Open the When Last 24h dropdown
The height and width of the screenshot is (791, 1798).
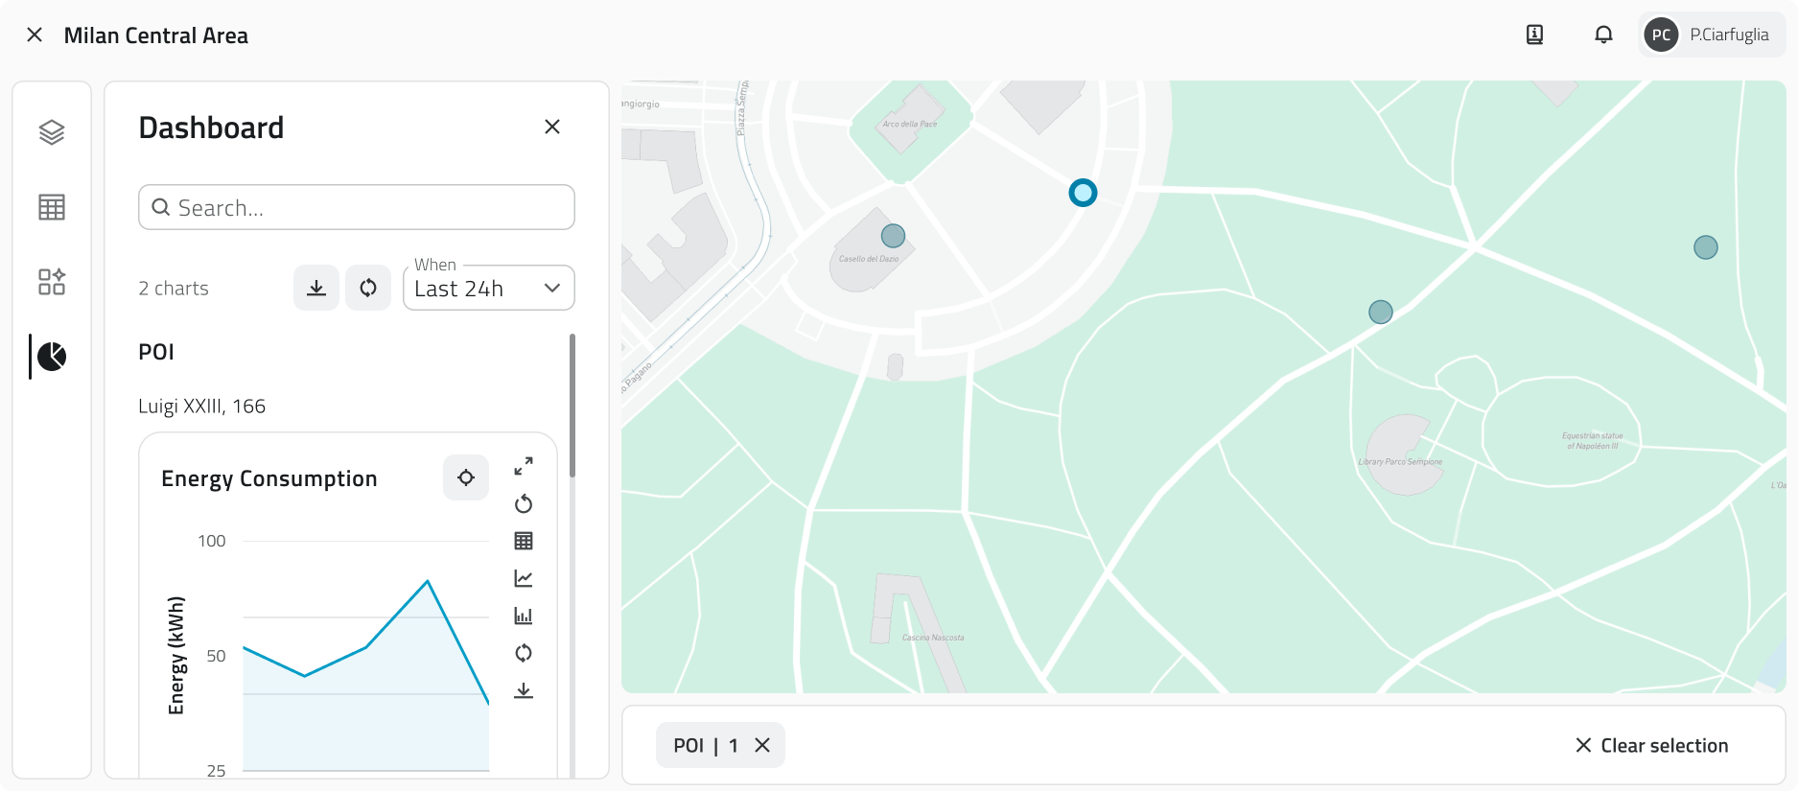click(489, 288)
